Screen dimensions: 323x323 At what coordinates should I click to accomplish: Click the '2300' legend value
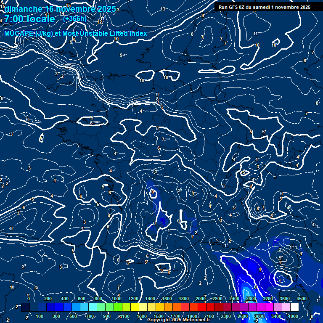tap(226, 316)
